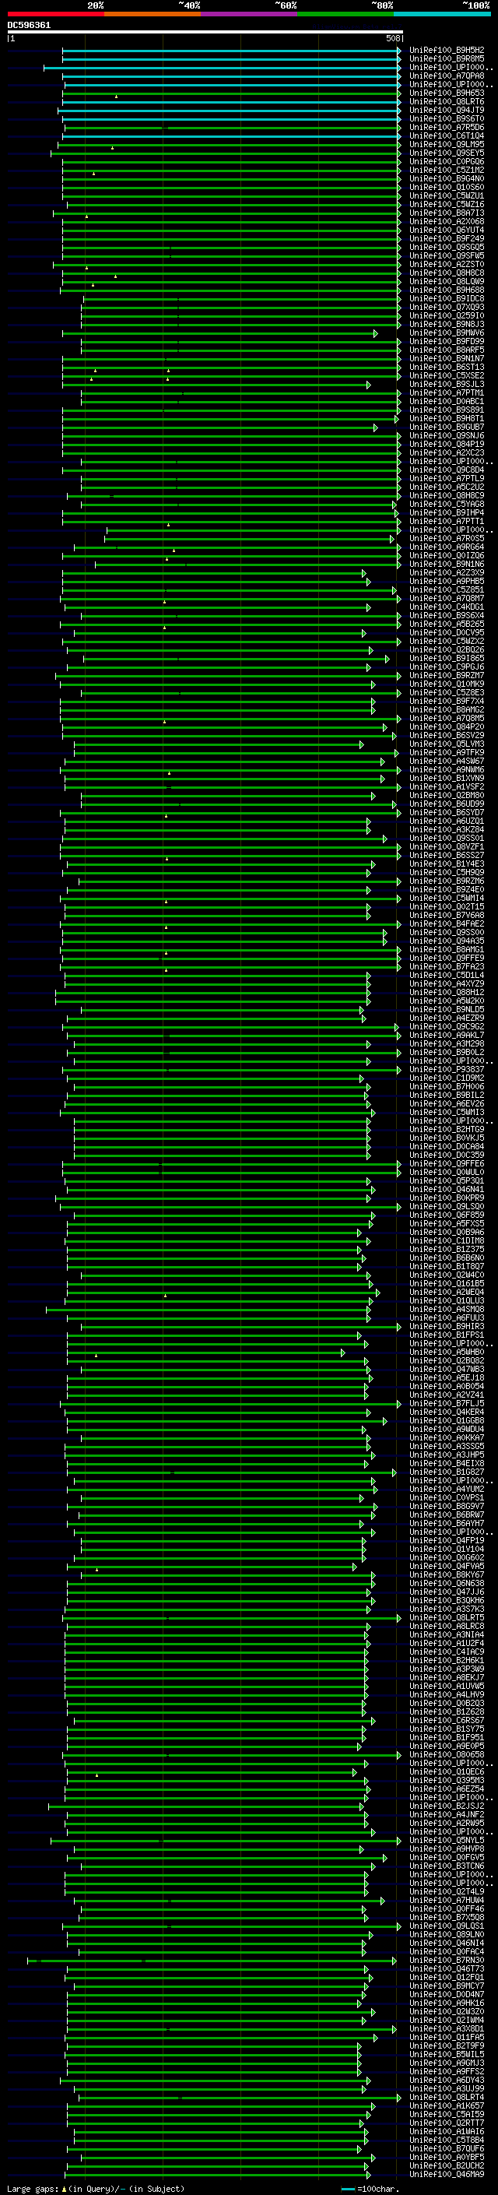Screen dimensions: 498x2195
Task: Open hit UniRef100_Q8LRT6
Action: coord(447,101)
